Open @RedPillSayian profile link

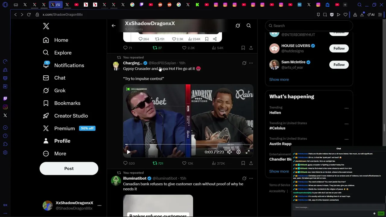[x=162, y=63]
